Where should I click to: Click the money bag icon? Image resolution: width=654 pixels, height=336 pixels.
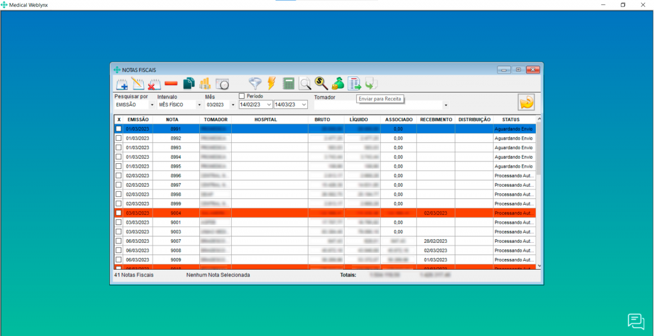[338, 84]
